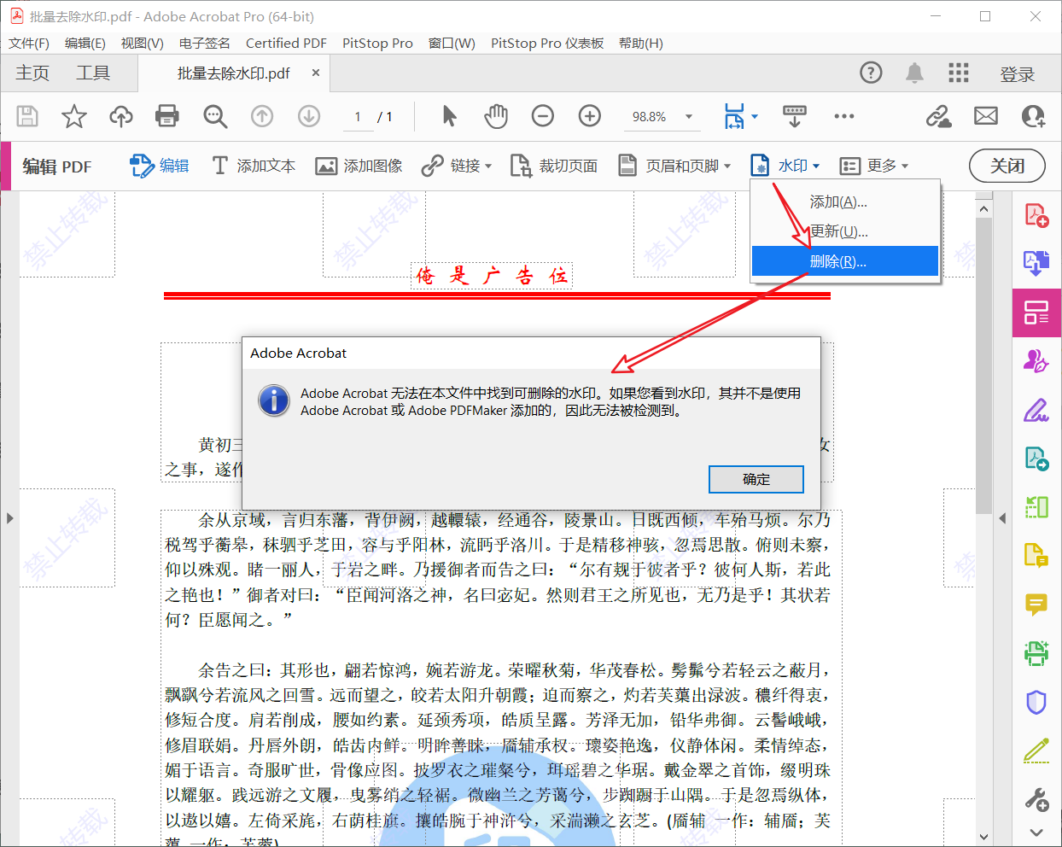Open the 帮助(H) menu

[640, 43]
